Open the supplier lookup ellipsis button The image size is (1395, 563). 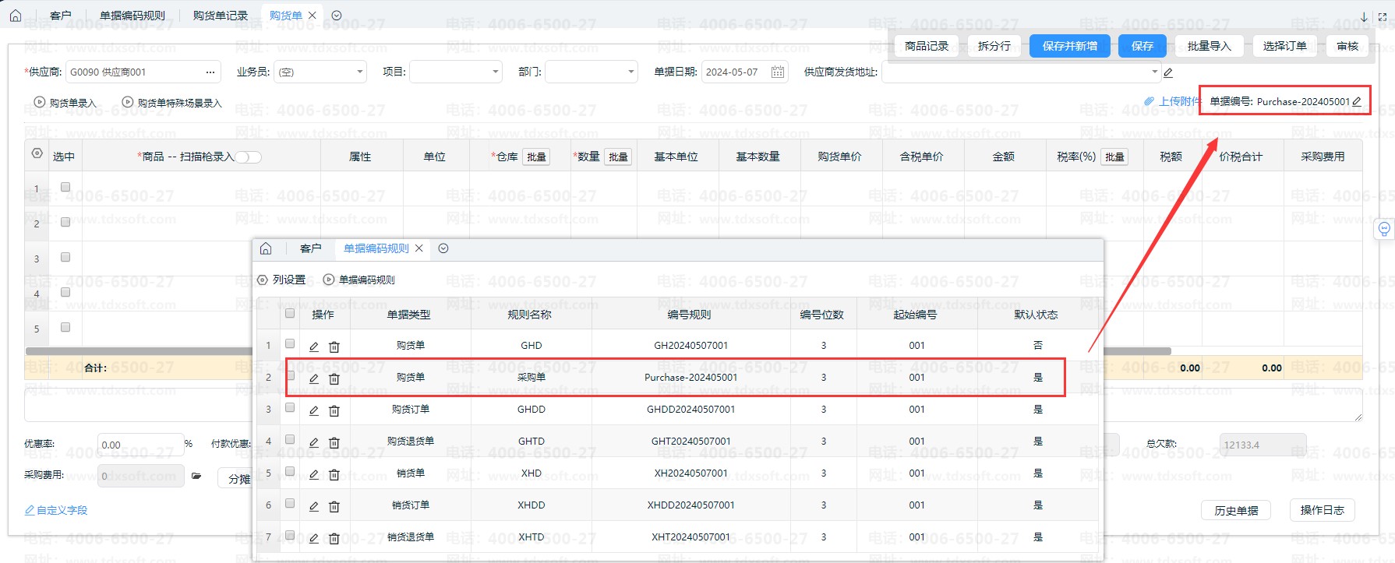tap(210, 72)
